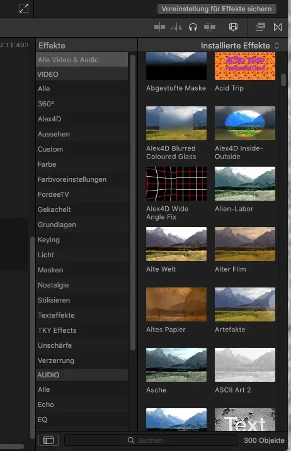
Task: Select the 'FordeeTV' category
Action: [82, 194]
